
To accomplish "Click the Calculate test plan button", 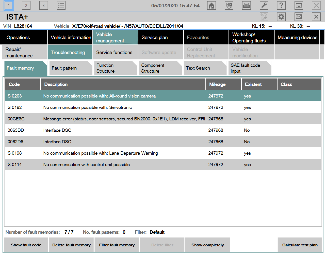I will point(300,245).
